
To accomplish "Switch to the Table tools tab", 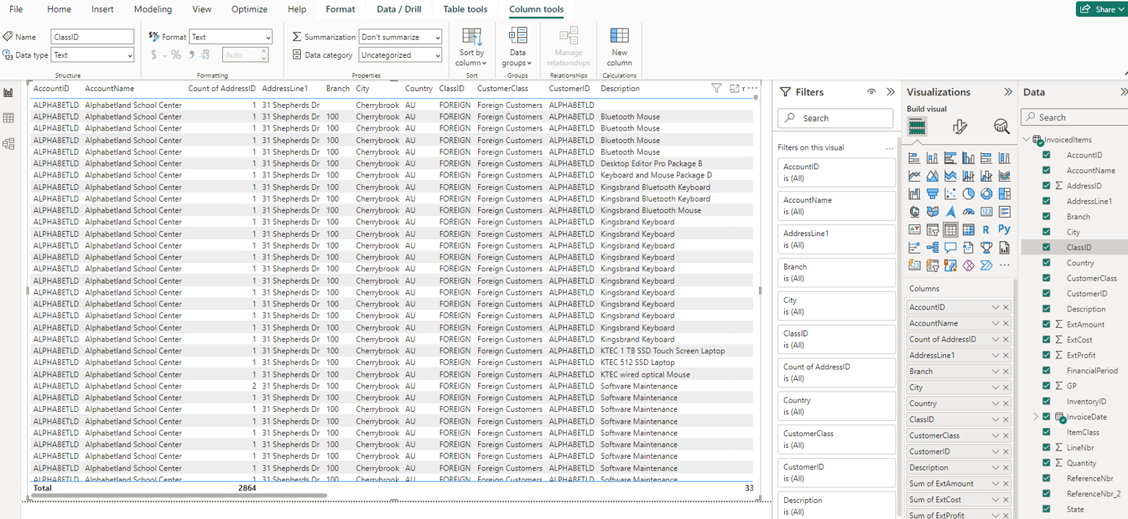I will (x=465, y=10).
